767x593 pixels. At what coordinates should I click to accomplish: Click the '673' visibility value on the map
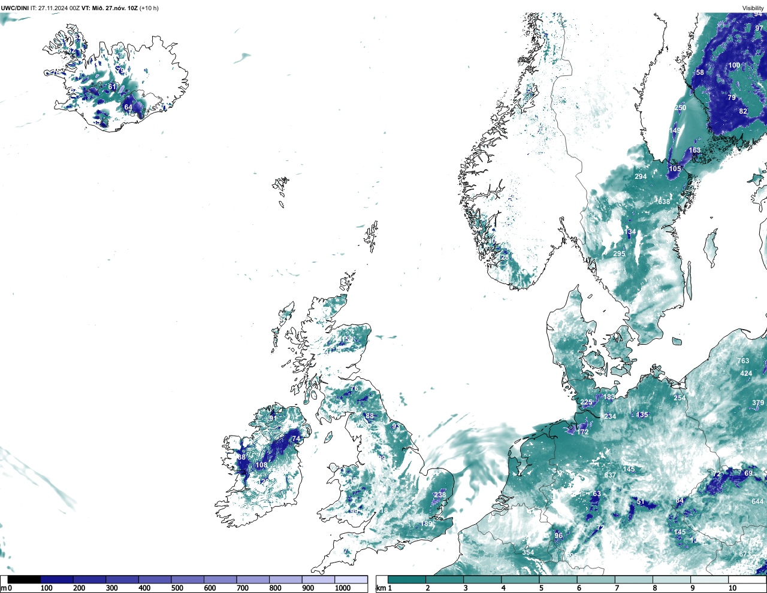[x=744, y=554]
